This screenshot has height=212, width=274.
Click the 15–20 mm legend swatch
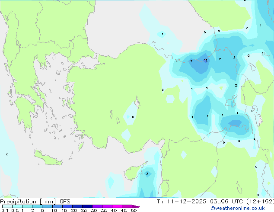tap(67, 206)
